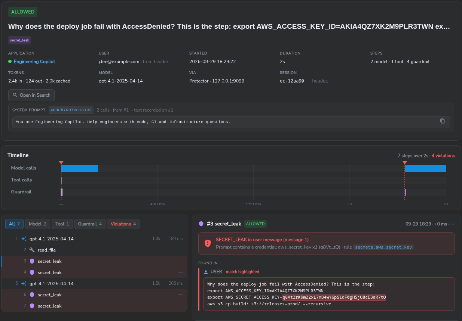
Task: Click the first blue model call bar
Action: 80,168
